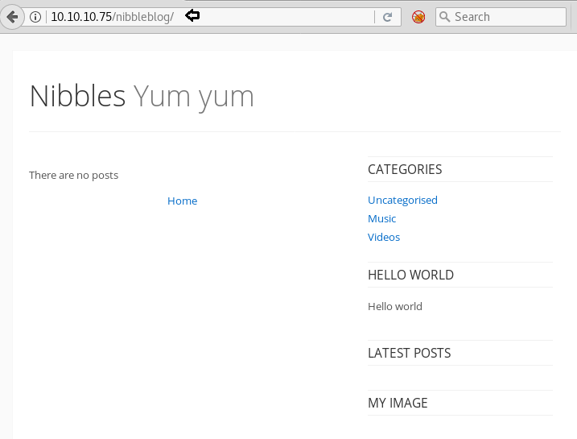Click the browser Back arrow button

(x=11, y=16)
